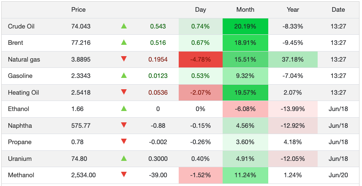Click the green up arrow for Uranium

coord(123,159)
